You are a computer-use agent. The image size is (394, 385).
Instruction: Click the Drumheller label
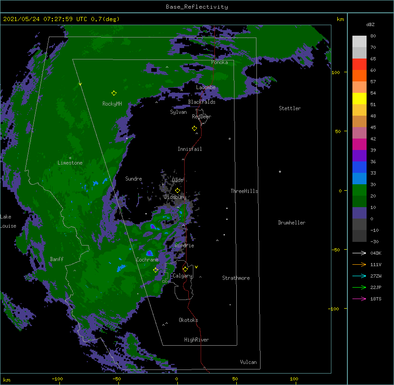[x=292, y=223]
